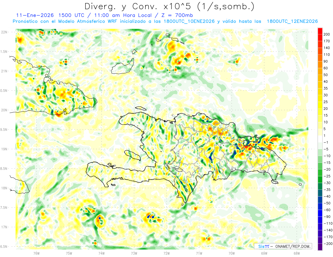Click the '73W' longitude label
Image resolution: width=333 pixels, height=257 pixels.
(x=134, y=253)
